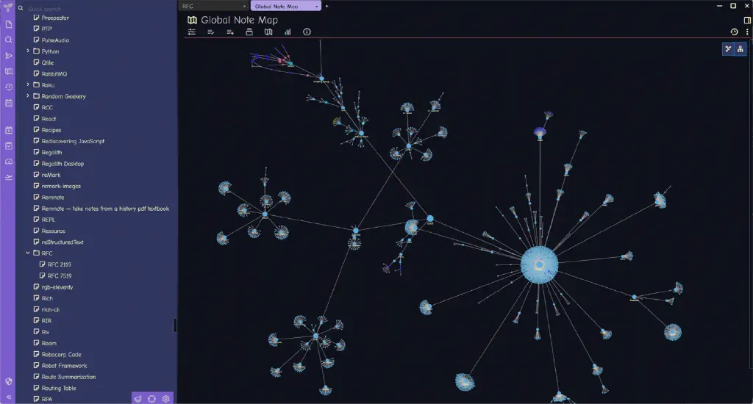Show recent changes from the left launcher
Screen dimensions: 753x404
coord(9,87)
